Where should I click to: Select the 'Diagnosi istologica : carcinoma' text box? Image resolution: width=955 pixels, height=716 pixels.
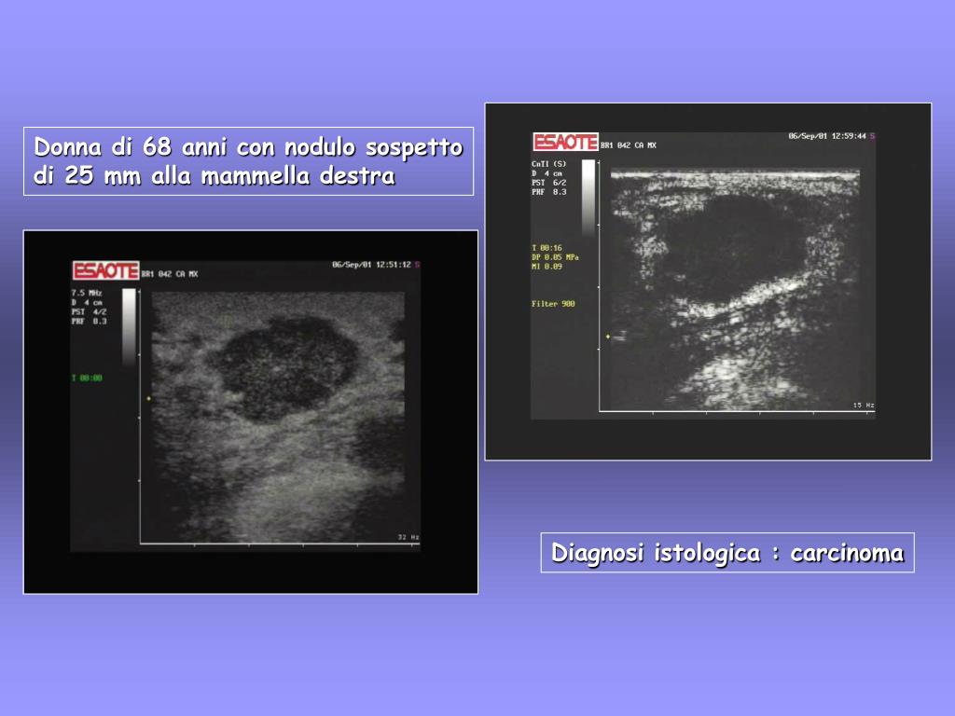727,553
